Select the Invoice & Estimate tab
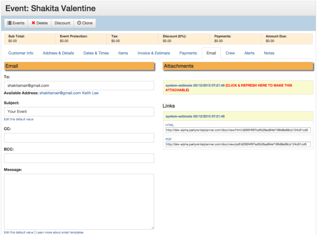Viewport: 317px width, 235px height. [x=154, y=53]
